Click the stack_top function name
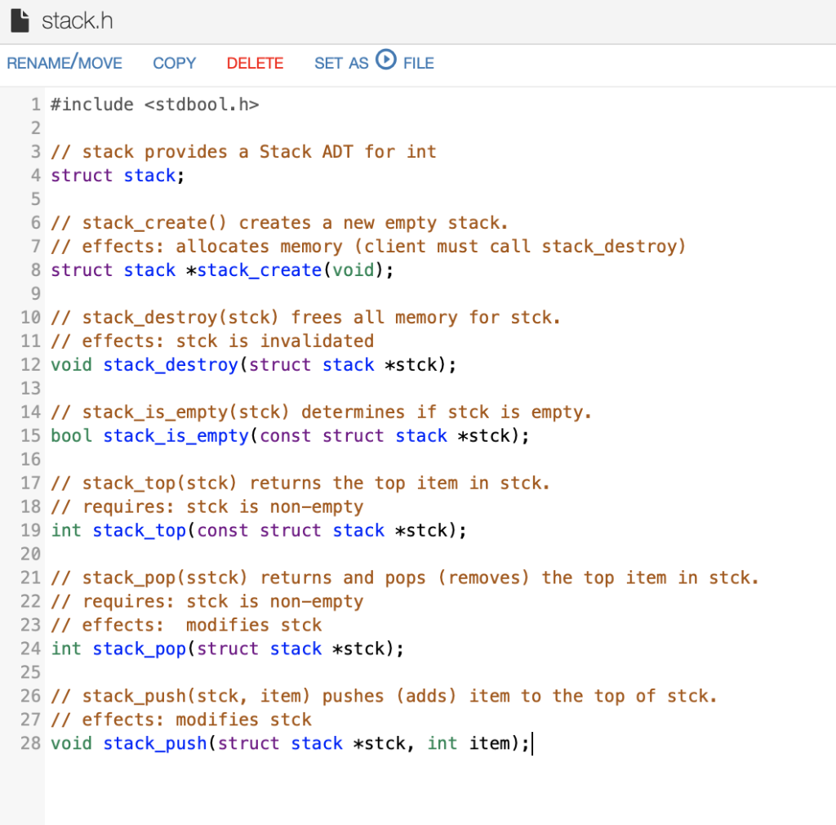836x825 pixels. point(140,530)
